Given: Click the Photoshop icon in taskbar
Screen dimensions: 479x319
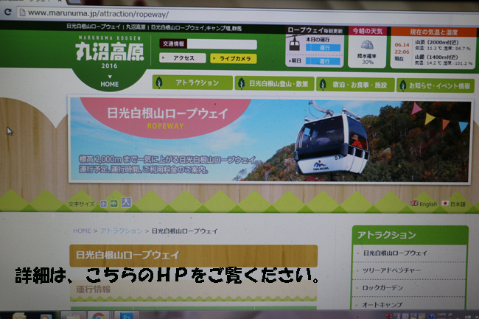Looking at the screenshot, I should [x=127, y=316].
